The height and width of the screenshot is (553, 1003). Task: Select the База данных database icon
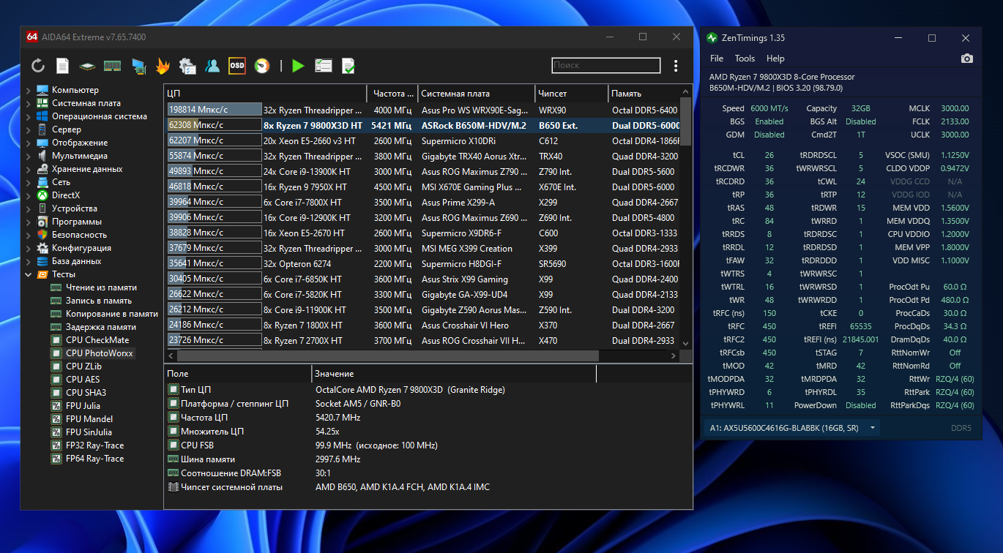click(42, 261)
